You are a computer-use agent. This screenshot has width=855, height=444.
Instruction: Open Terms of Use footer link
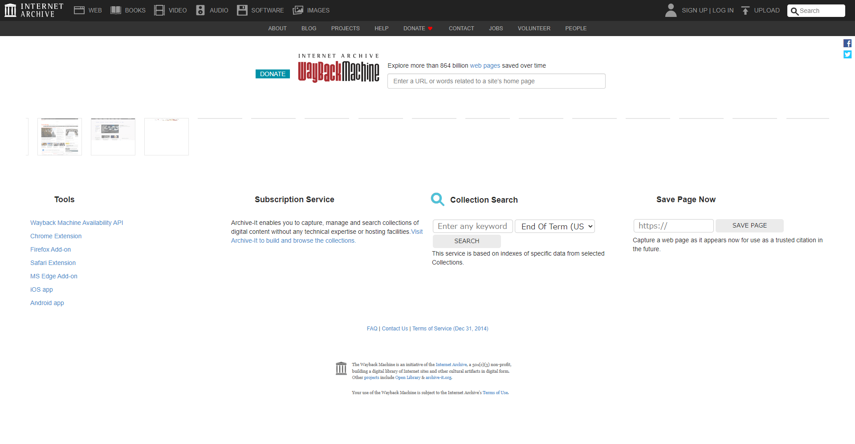[495, 393]
